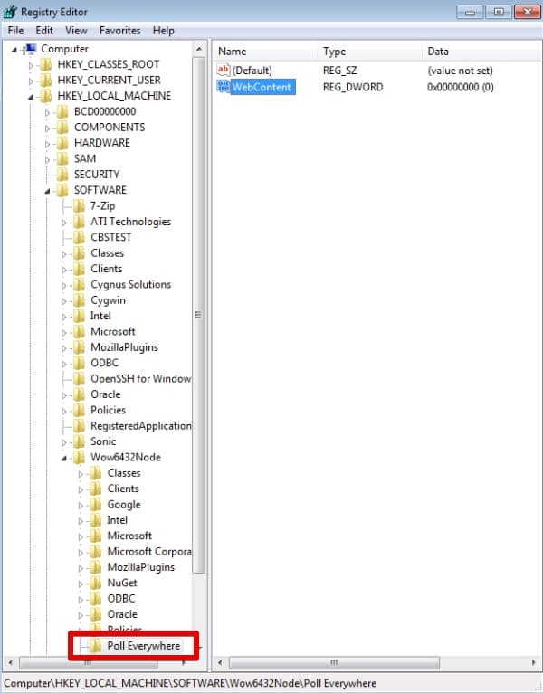Click the CBSTEST folder icon
This screenshot has width=543, height=693.
[79, 237]
